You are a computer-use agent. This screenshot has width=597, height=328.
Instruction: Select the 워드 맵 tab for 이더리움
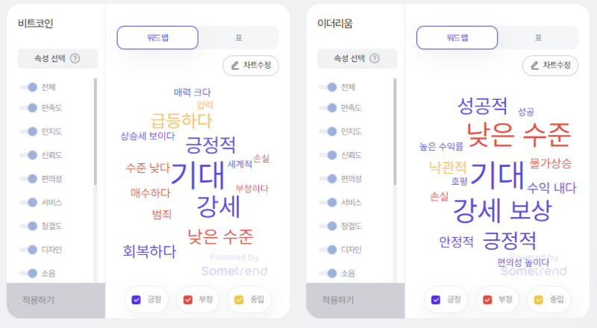(x=457, y=38)
